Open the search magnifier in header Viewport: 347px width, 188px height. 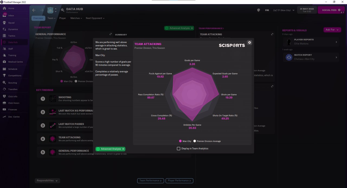(63, 10)
